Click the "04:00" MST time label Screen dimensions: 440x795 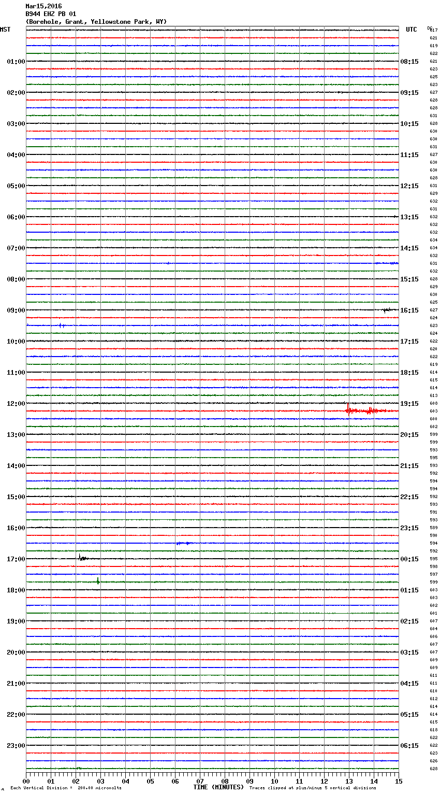16,155
